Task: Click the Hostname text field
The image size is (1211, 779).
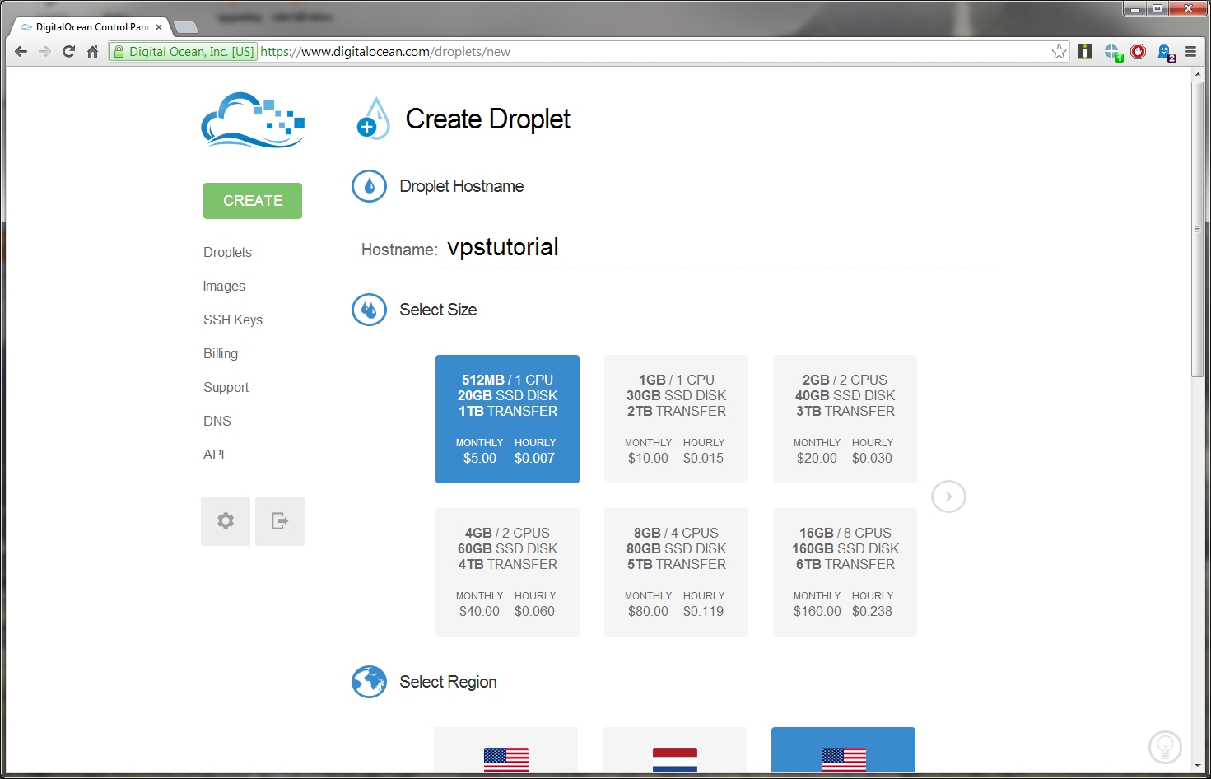Action: 716,248
